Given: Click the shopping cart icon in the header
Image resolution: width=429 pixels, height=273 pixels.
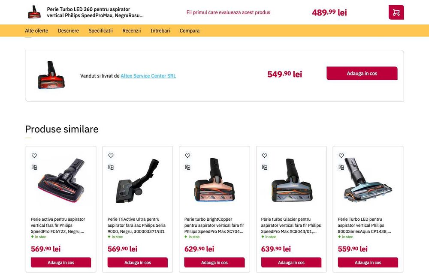Looking at the screenshot, I should pos(396,12).
